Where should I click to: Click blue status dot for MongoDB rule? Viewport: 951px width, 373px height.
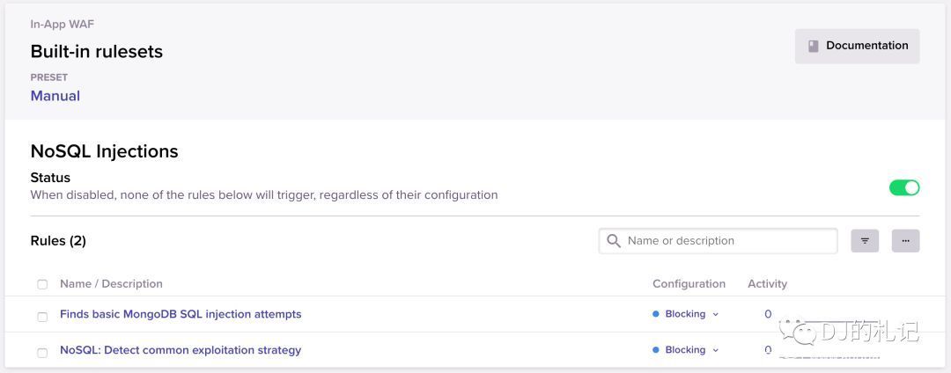[656, 314]
